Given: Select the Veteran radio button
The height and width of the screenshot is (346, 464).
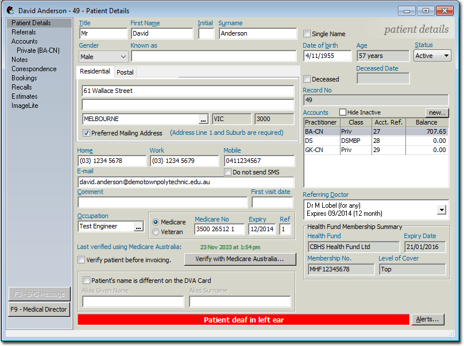Looking at the screenshot, I should pos(156,232).
